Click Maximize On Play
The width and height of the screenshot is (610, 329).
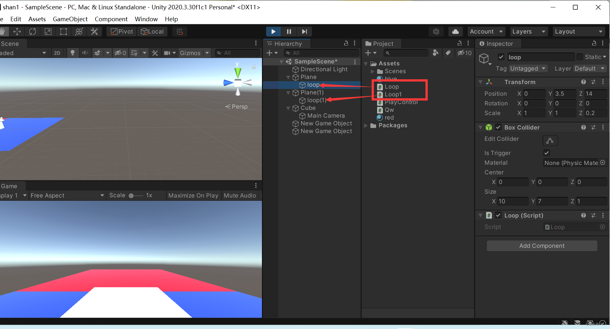click(193, 195)
